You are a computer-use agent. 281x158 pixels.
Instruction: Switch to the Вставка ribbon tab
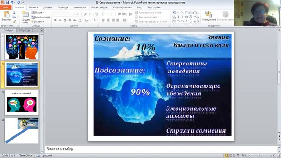click(x=33, y=7)
